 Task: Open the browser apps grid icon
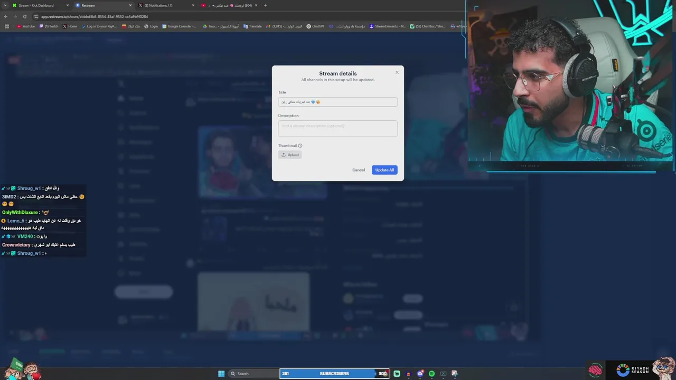[7, 26]
